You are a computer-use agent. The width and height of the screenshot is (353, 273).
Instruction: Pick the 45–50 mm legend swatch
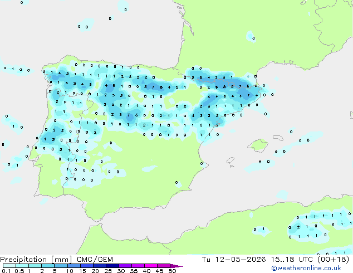164,266
